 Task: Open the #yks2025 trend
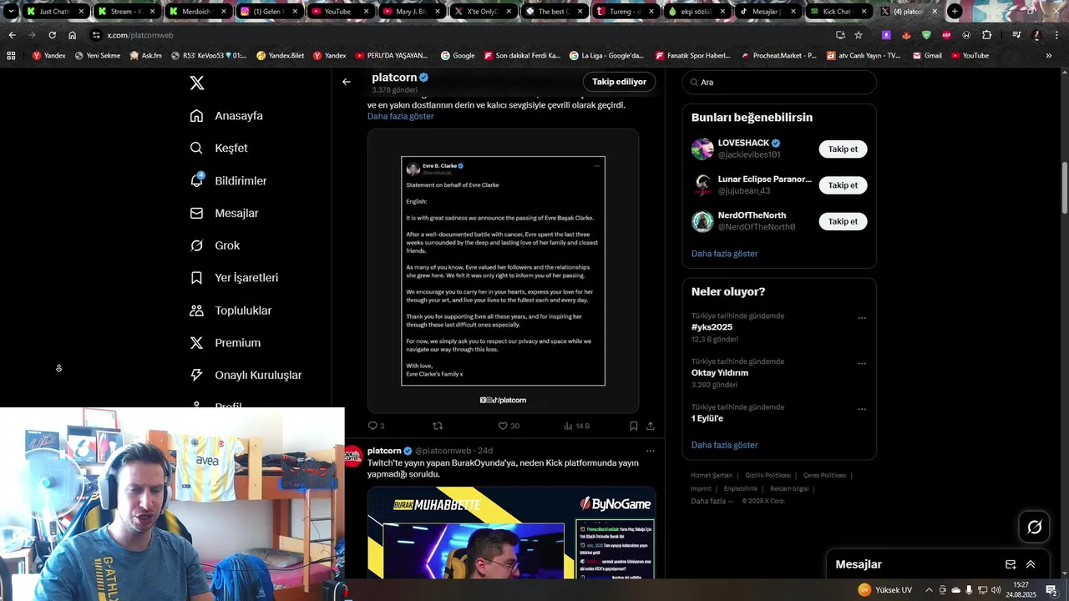click(x=712, y=327)
